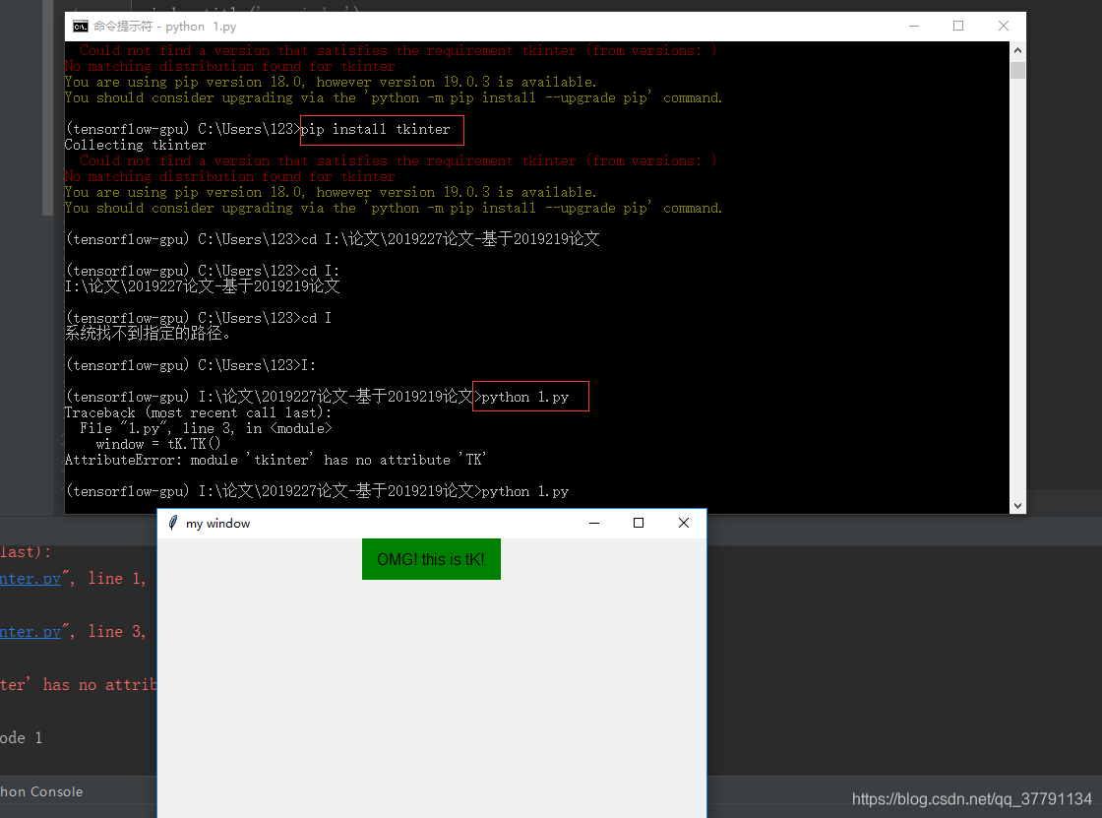Click the 'my window' title bar text
1102x818 pixels.
[218, 523]
